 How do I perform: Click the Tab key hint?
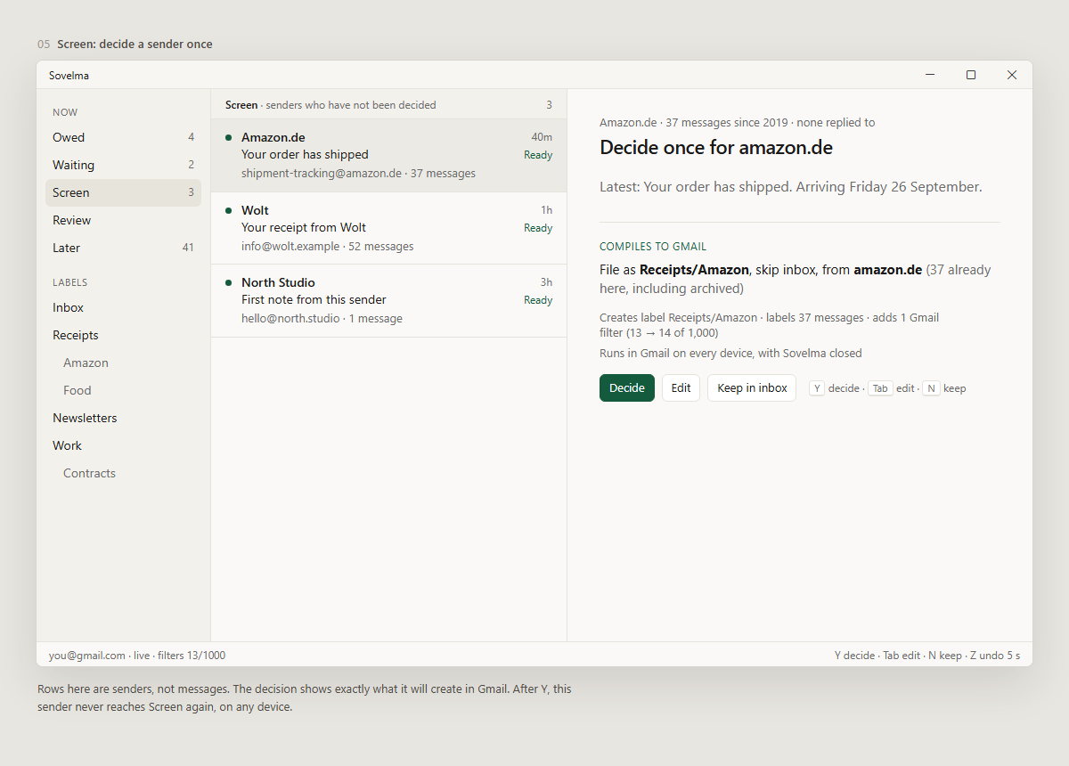pyautogui.click(x=880, y=388)
